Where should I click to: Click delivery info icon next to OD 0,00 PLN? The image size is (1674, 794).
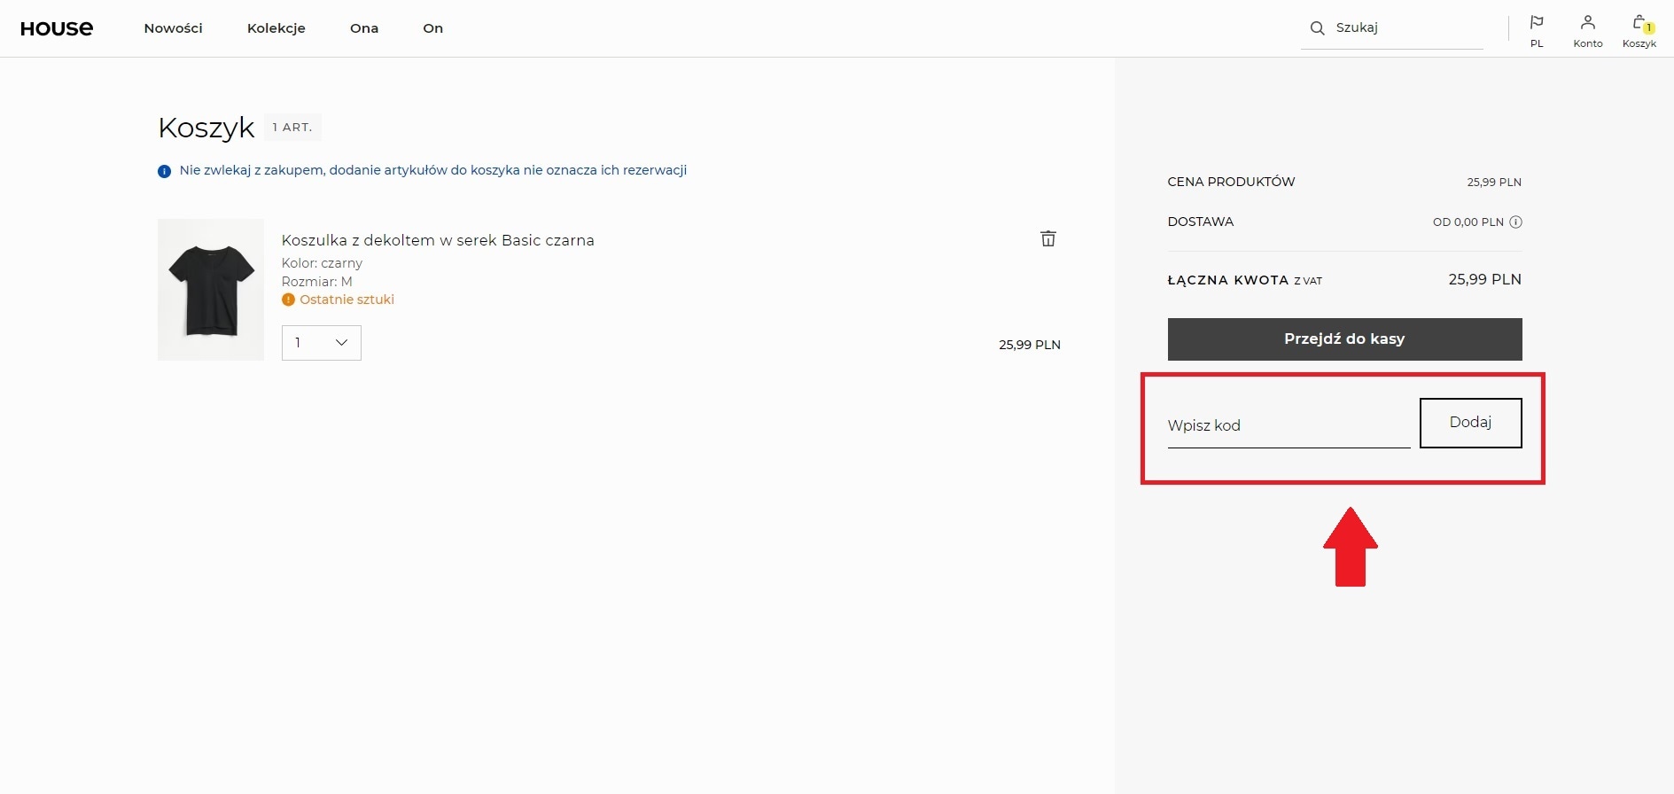coord(1515,222)
